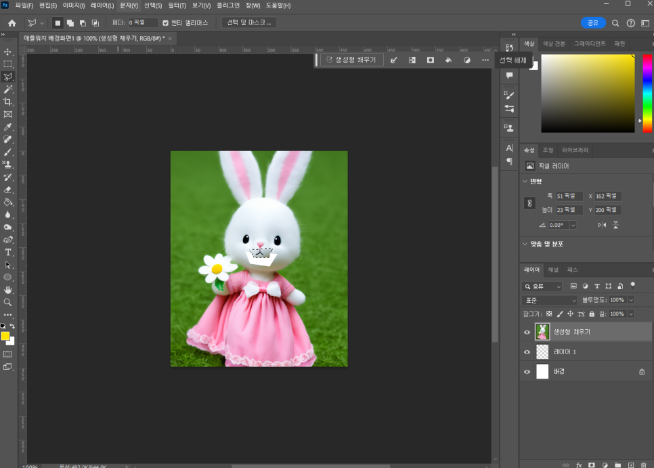Switch to the 채널 tab
Viewport: 654px width, 468px height.
(x=553, y=270)
